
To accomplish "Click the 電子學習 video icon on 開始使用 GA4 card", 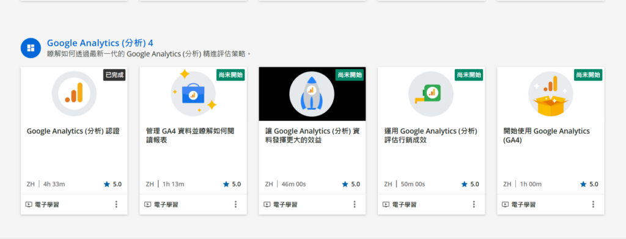I will [505, 204].
